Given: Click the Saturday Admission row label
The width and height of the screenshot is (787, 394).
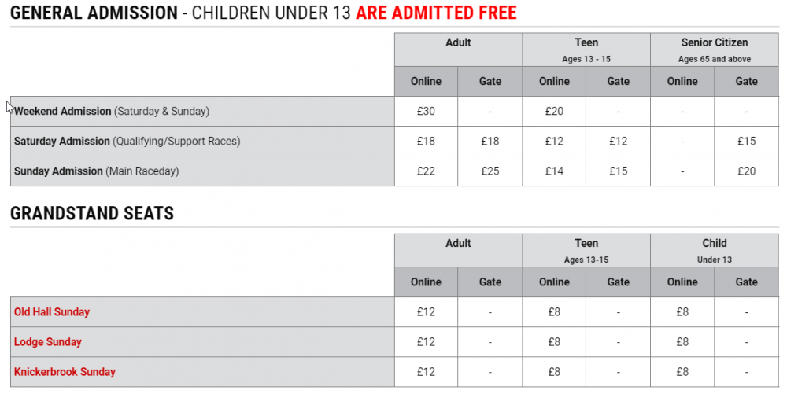Looking at the screenshot, I should point(62,142).
